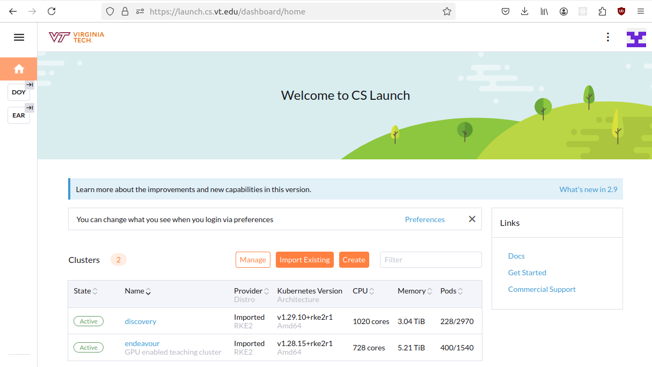Open the vertical three-dot page menu

607,37
